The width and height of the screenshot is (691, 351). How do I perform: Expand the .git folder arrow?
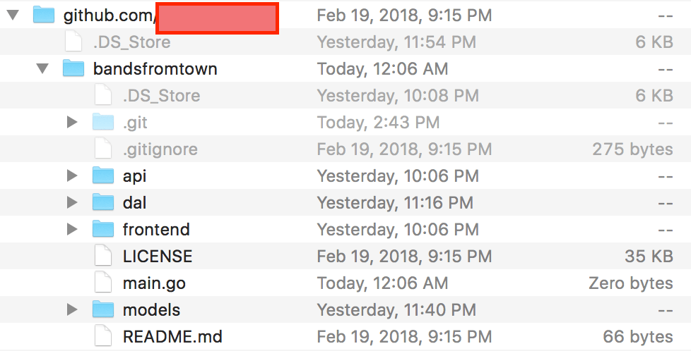click(72, 122)
